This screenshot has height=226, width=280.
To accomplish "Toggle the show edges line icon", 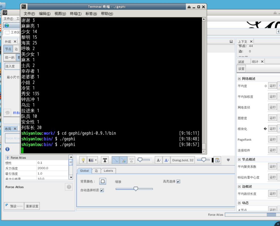I will [x=115, y=160].
